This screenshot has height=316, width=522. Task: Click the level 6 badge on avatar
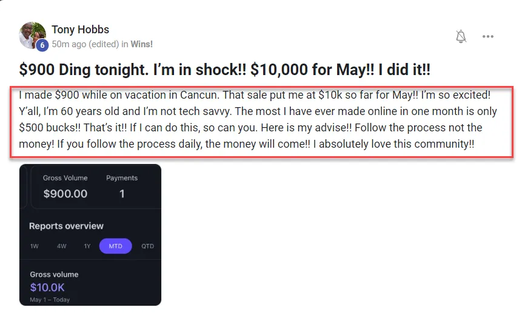click(x=42, y=45)
